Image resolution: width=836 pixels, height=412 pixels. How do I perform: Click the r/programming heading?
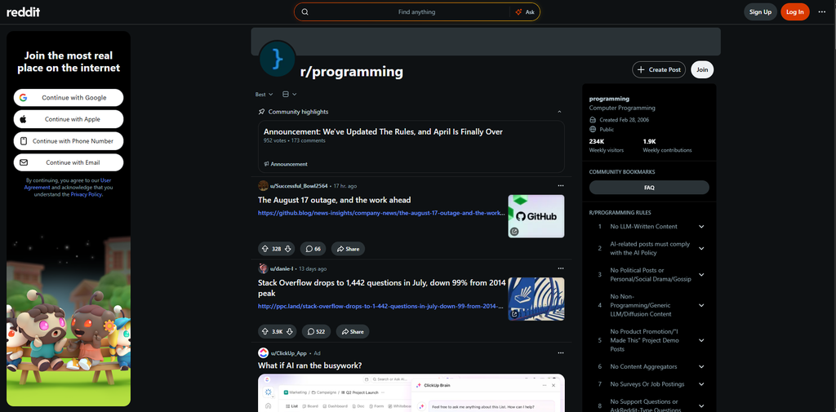pyautogui.click(x=352, y=72)
